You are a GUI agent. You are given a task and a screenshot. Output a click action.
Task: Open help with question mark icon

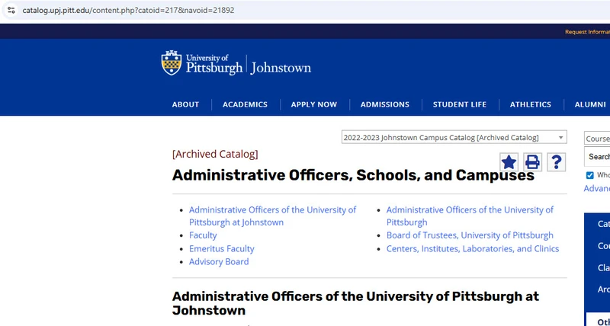coord(557,162)
